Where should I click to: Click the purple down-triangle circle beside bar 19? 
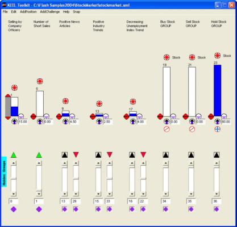tap(173, 116)
